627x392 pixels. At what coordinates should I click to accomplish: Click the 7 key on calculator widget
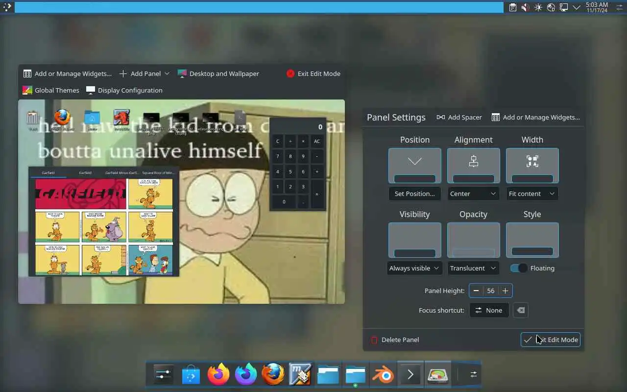tap(278, 156)
